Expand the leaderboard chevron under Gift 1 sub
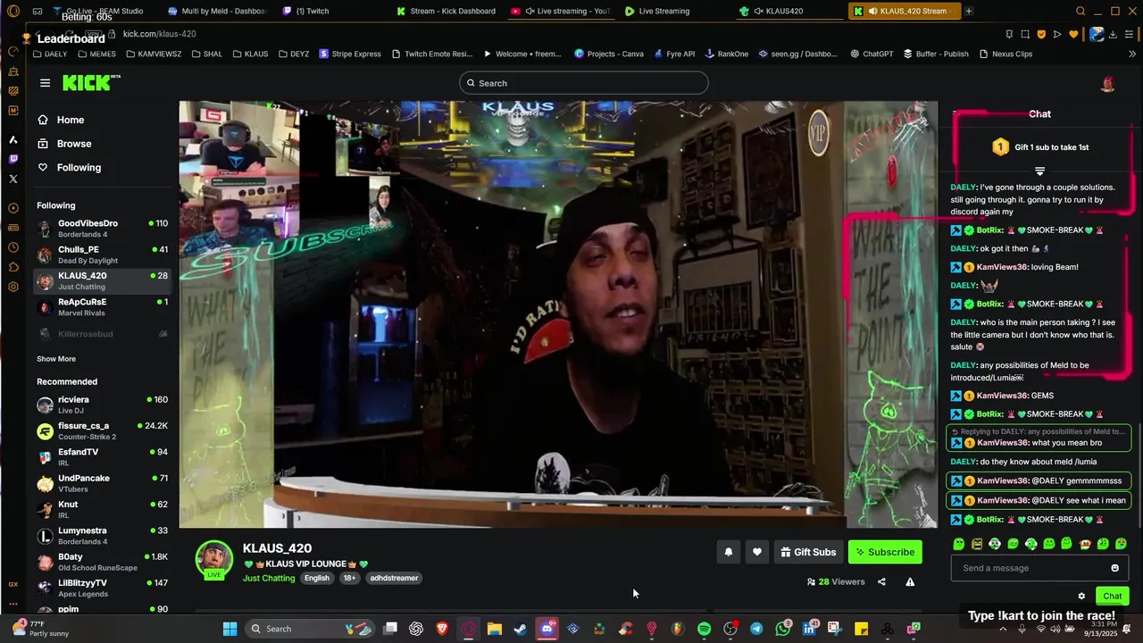Screen dimensions: 1143x643 pos(1039,171)
